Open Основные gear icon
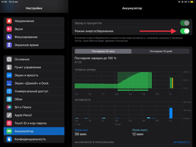The width and height of the screenshot is (196, 147). coord(9,59)
